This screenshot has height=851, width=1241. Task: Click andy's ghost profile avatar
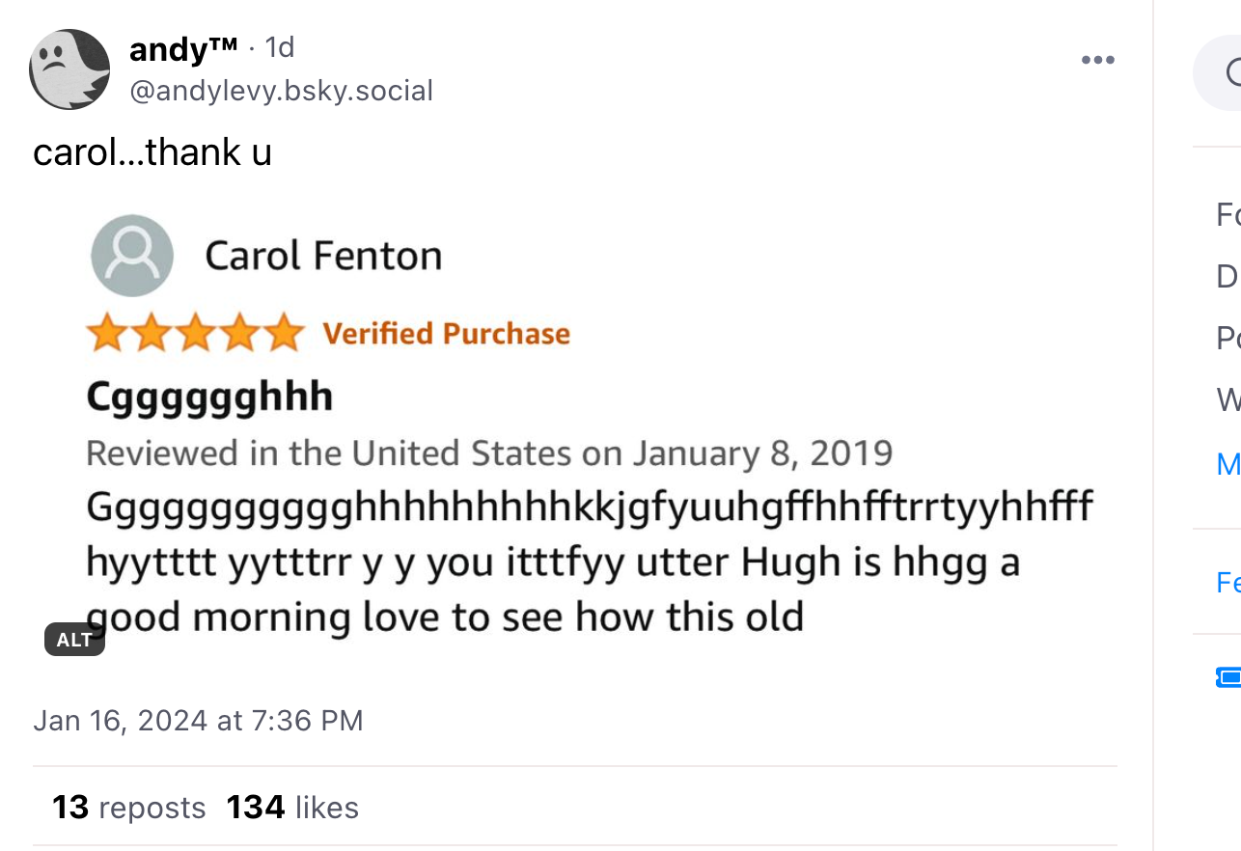click(x=69, y=69)
